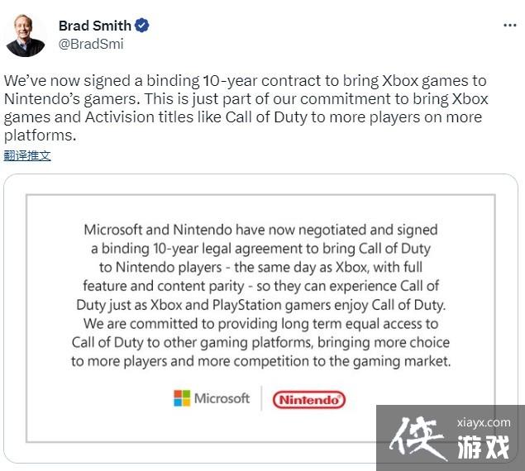This screenshot has height=471, width=525.
Task: Open the Brad Smith display name
Action: 94,26
